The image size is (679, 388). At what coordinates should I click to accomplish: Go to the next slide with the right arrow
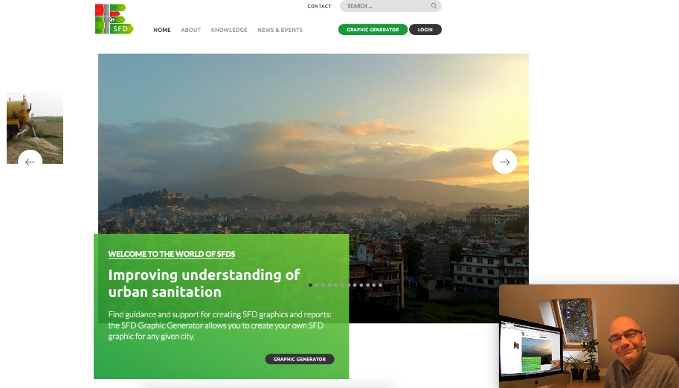504,162
